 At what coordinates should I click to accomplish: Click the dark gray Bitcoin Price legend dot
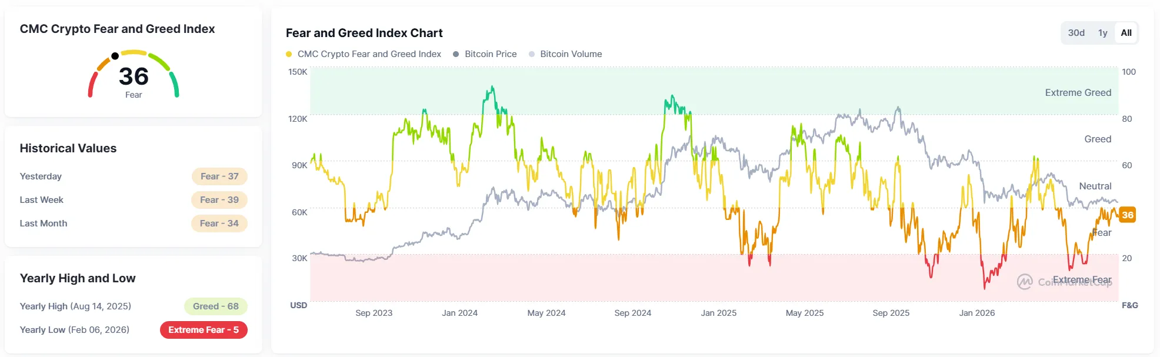(x=456, y=54)
